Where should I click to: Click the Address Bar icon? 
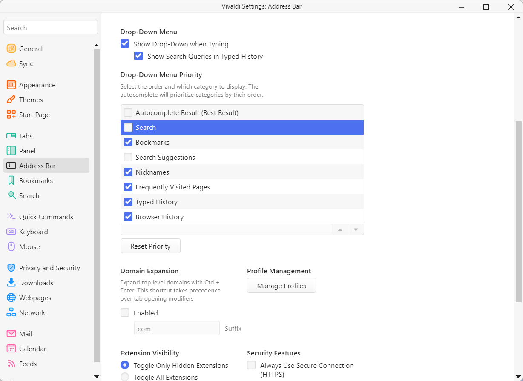pyautogui.click(x=11, y=166)
